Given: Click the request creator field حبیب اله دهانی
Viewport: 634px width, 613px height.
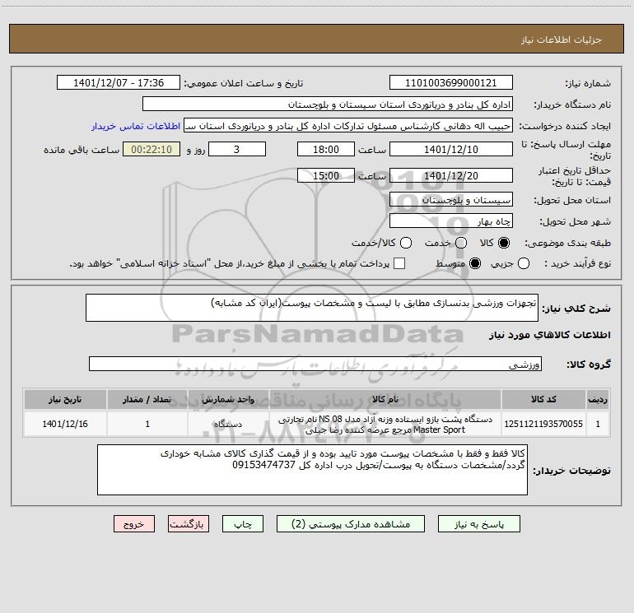Looking at the screenshot, I should (348, 126).
